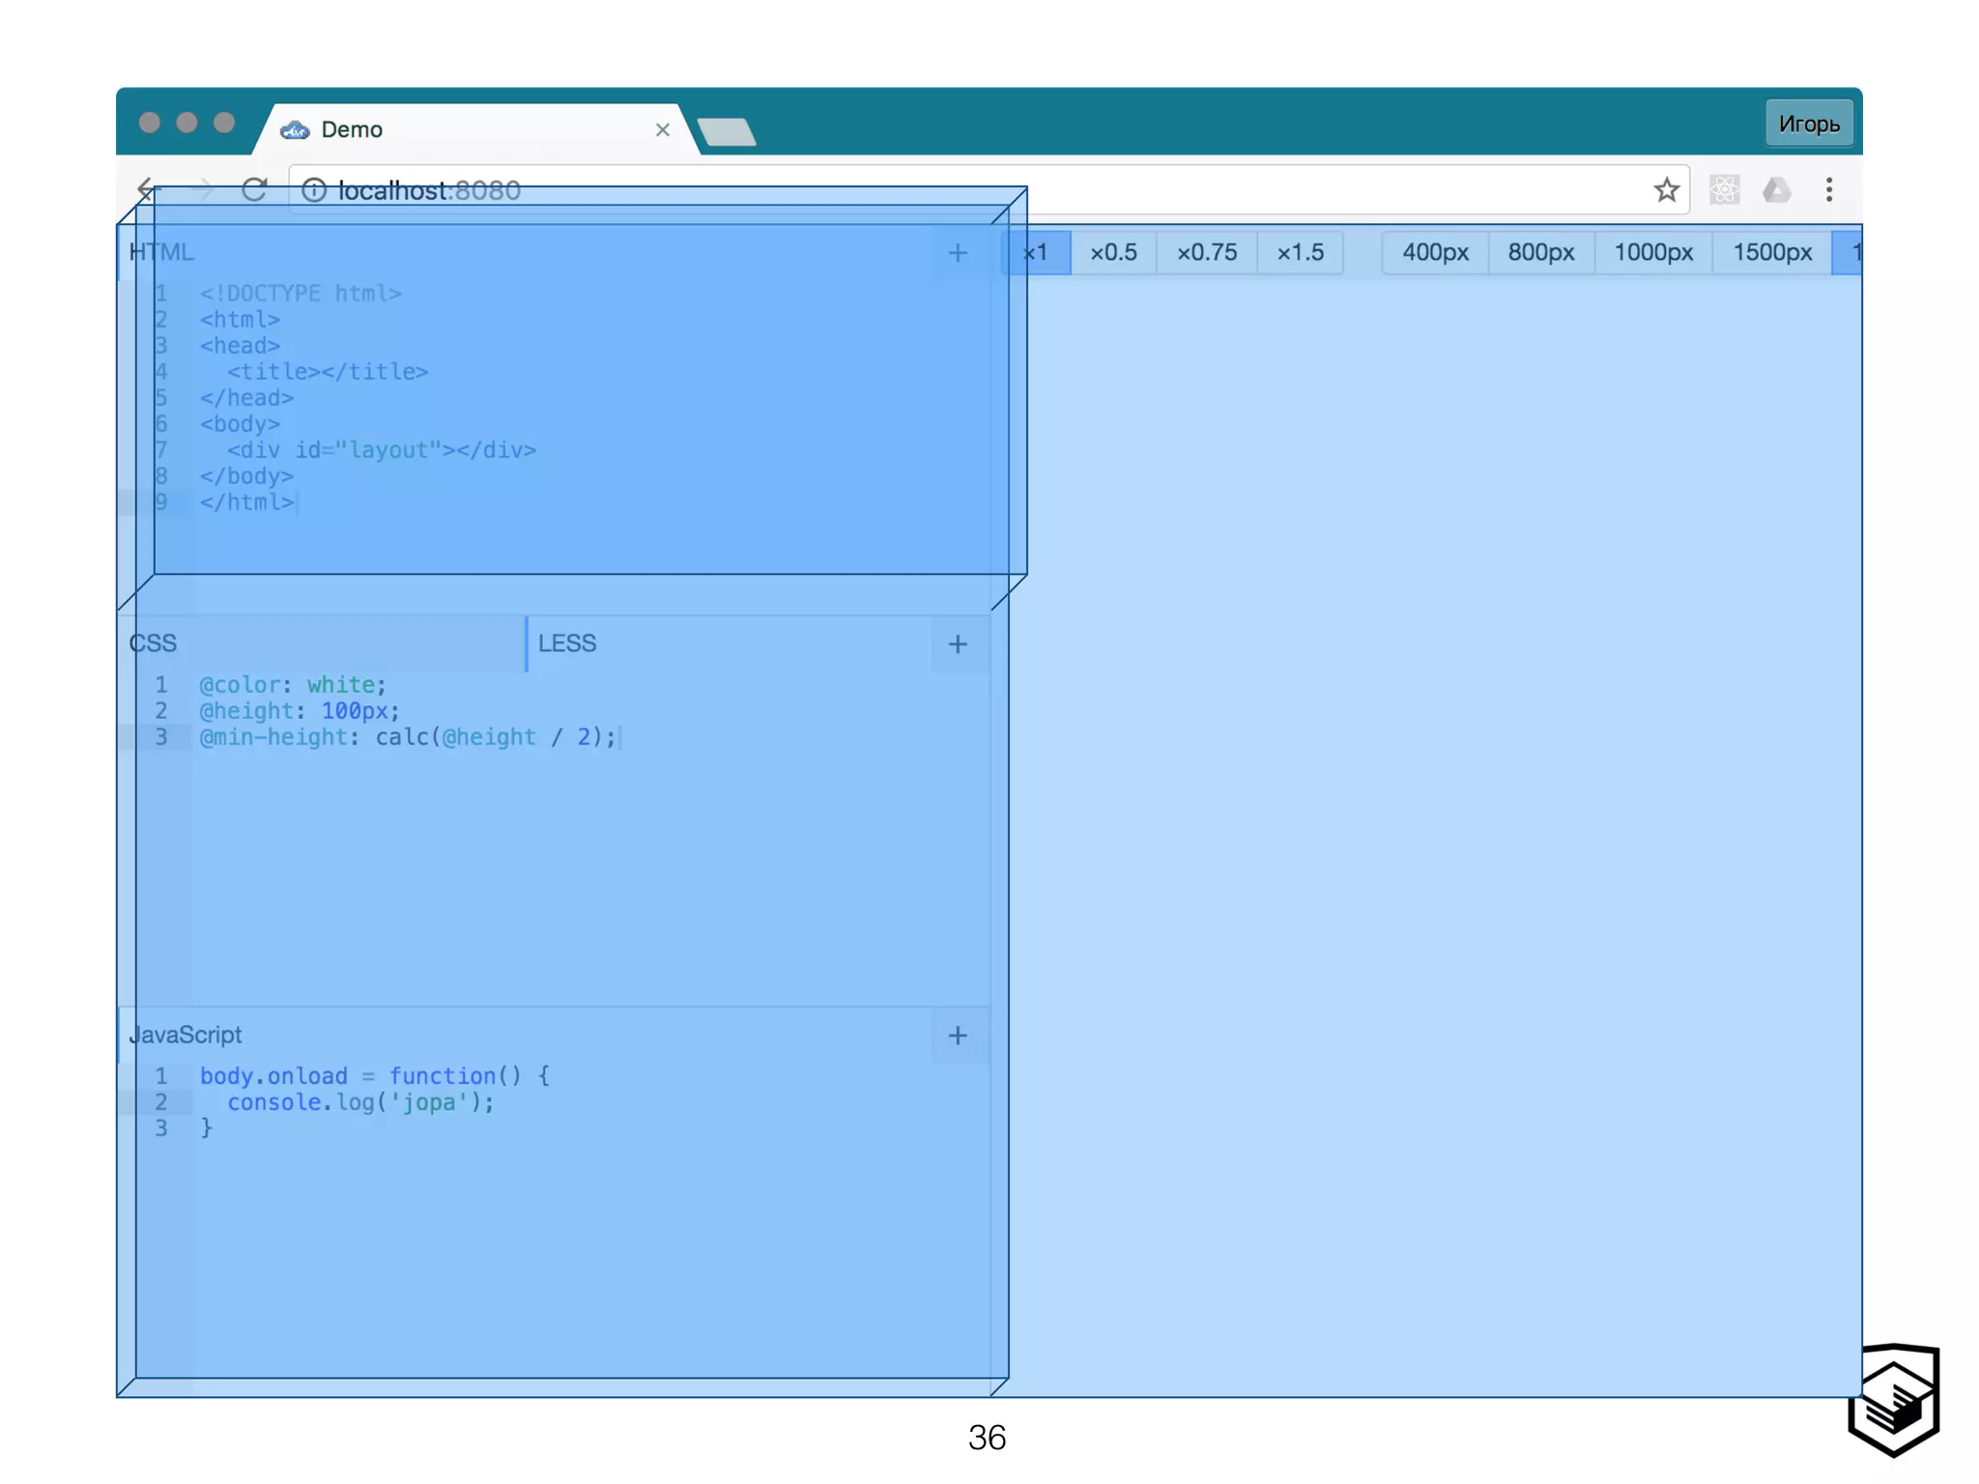The image size is (1979, 1484).
Task: Click the site info icon in address bar
Action: pyautogui.click(x=314, y=190)
